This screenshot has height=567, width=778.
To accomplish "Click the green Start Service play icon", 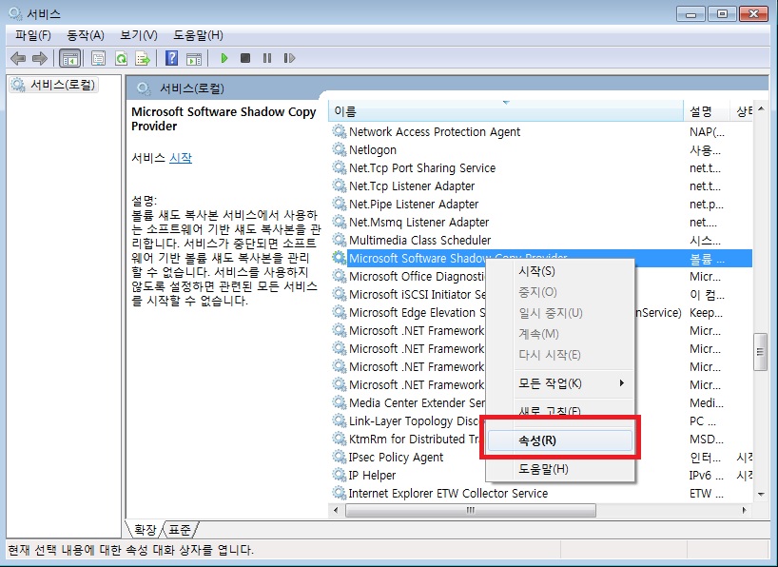I will pyautogui.click(x=224, y=58).
